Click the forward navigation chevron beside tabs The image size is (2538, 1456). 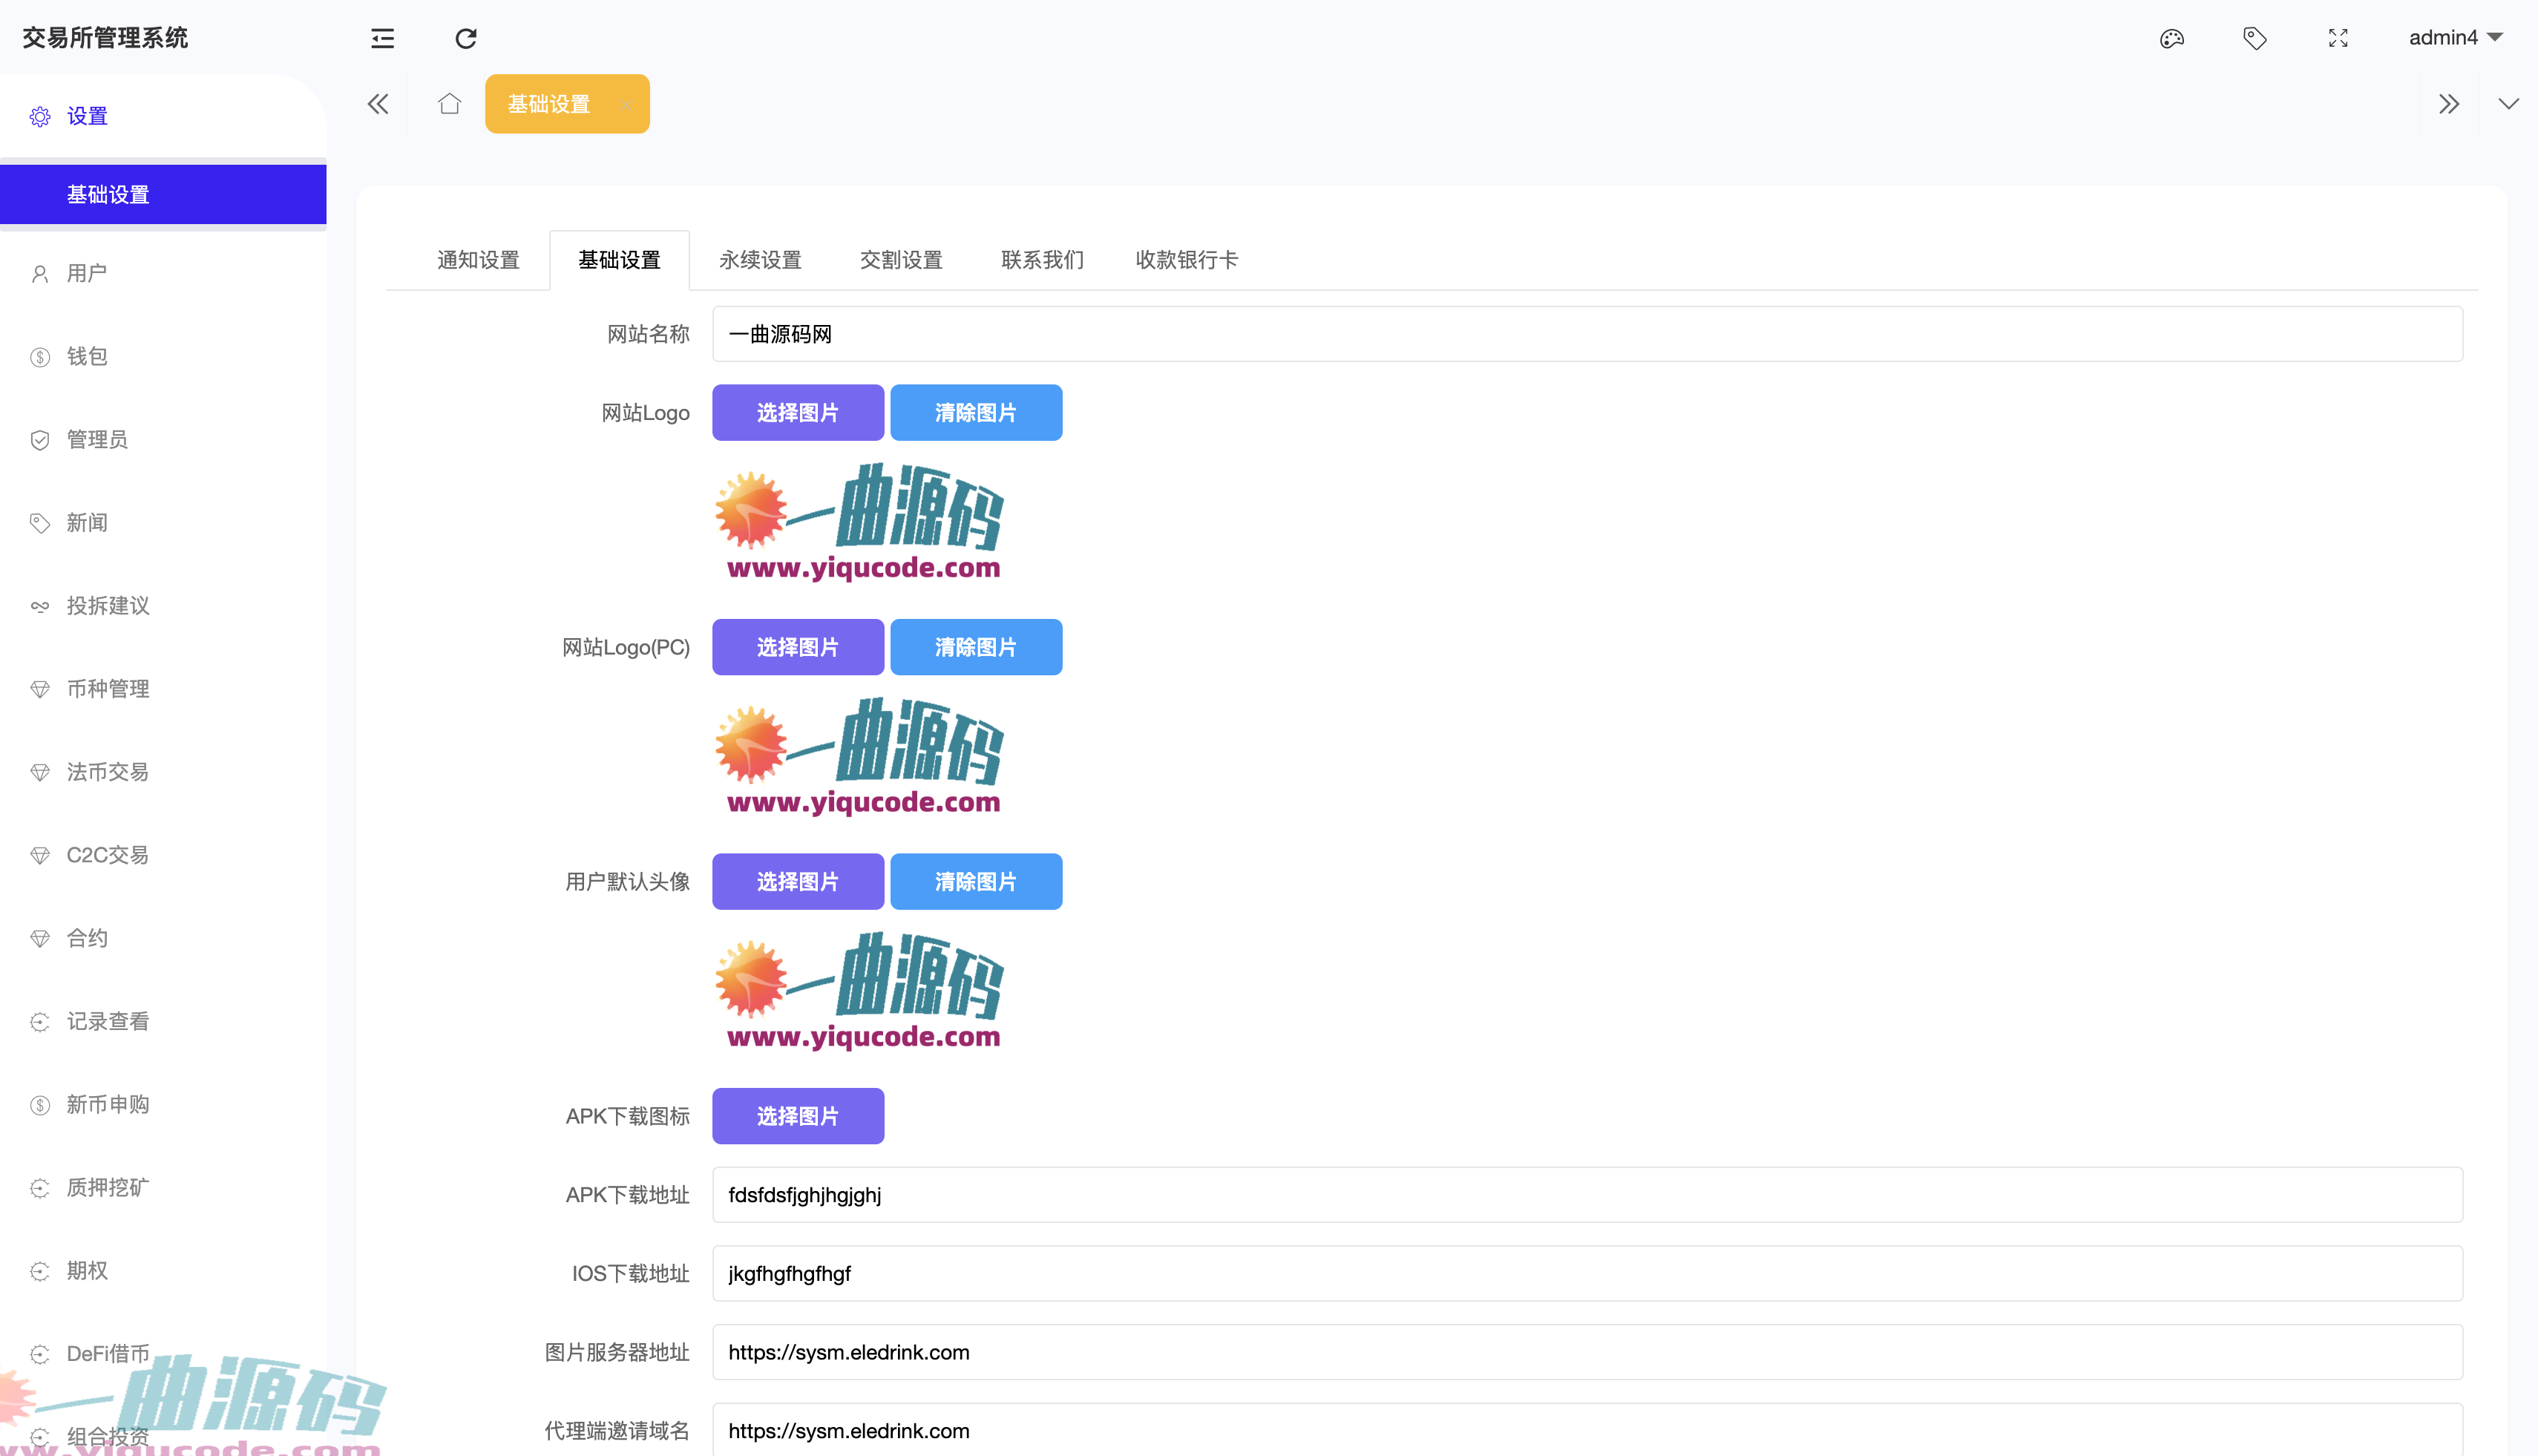pos(2450,103)
